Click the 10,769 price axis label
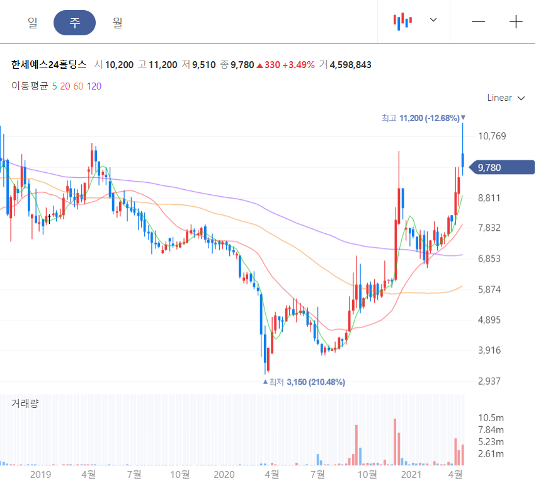Screen dimensions: 536x483 (x=492, y=136)
